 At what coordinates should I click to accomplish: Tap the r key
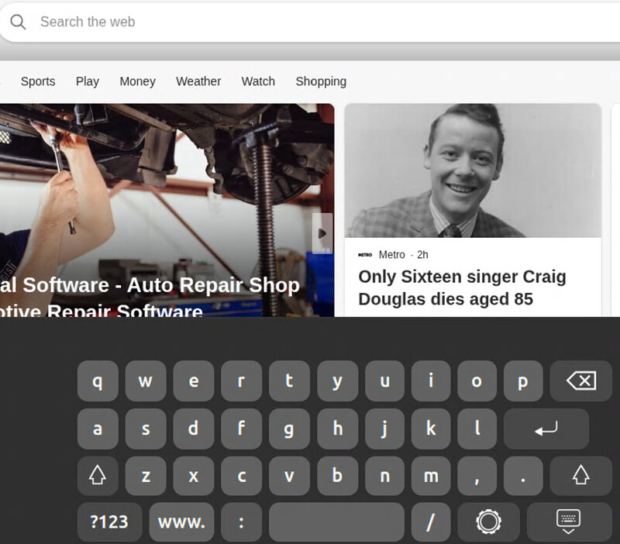pyautogui.click(x=242, y=381)
